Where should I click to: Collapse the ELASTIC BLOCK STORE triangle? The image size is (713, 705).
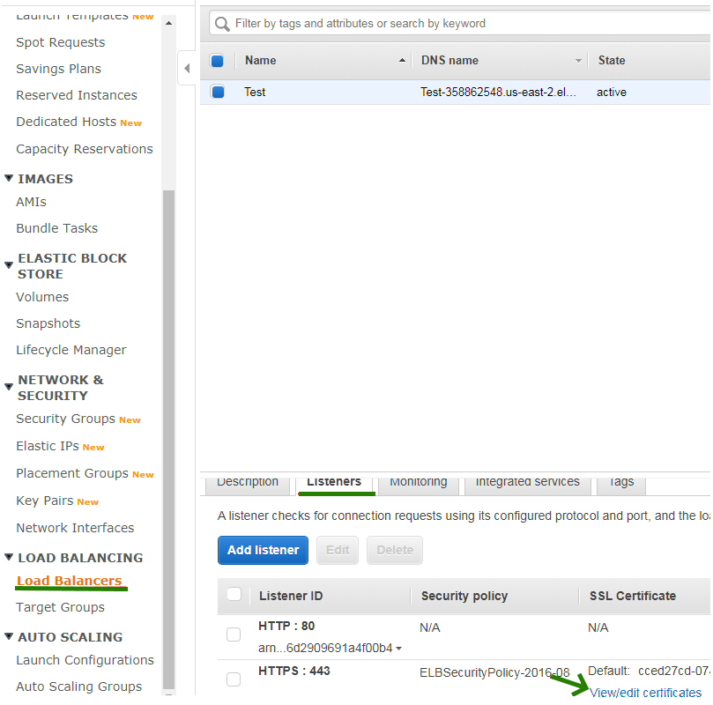click(x=9, y=265)
